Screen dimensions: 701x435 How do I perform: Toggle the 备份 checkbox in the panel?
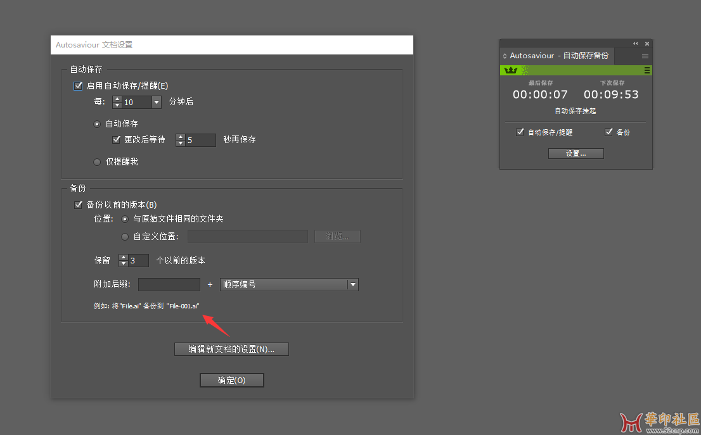pyautogui.click(x=608, y=132)
